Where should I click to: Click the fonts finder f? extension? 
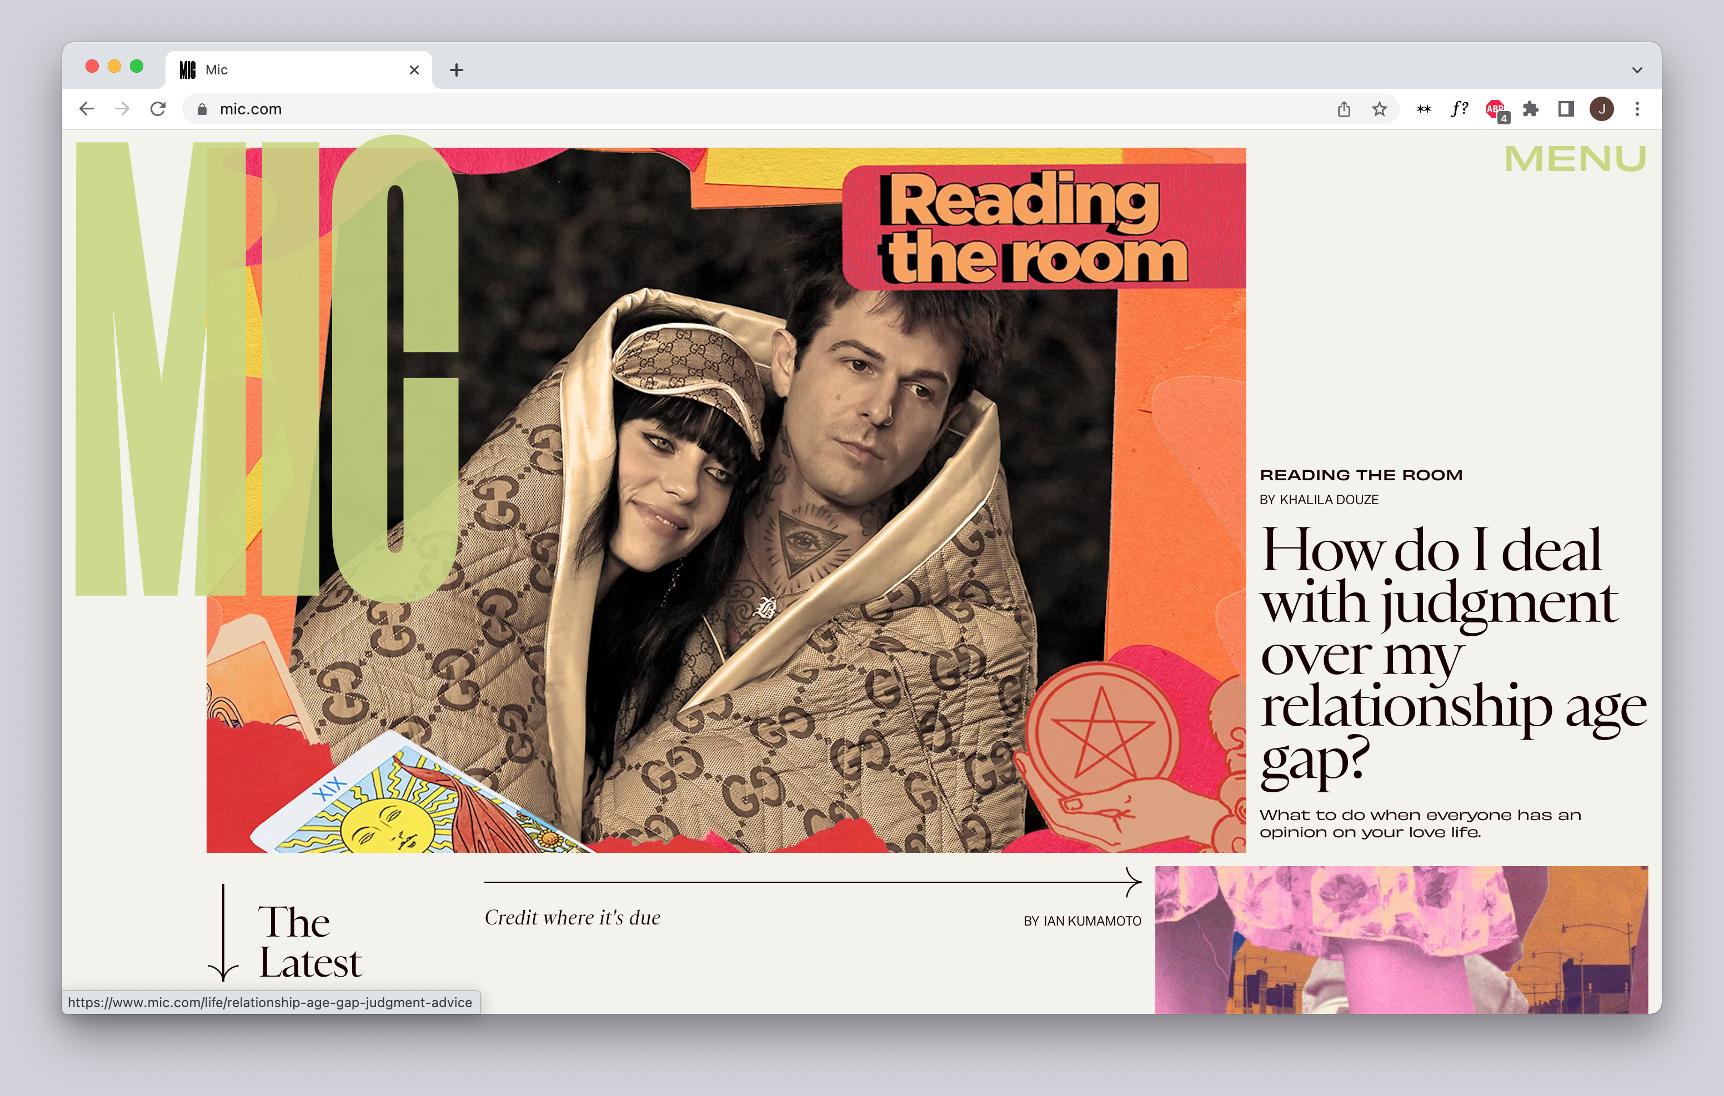[1459, 109]
